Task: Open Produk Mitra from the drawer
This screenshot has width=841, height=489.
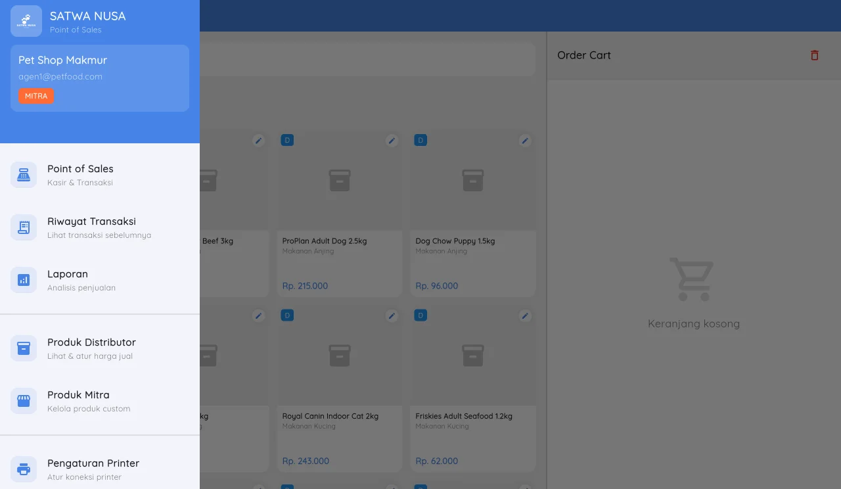Action: [100, 401]
